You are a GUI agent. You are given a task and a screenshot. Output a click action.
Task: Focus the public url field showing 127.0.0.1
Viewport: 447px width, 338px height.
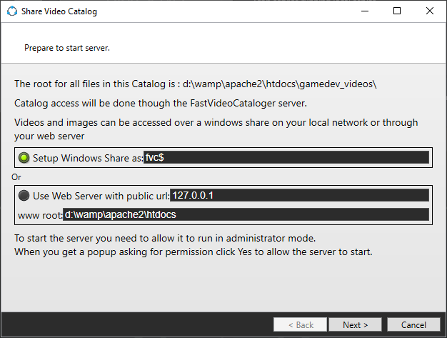[298, 195]
